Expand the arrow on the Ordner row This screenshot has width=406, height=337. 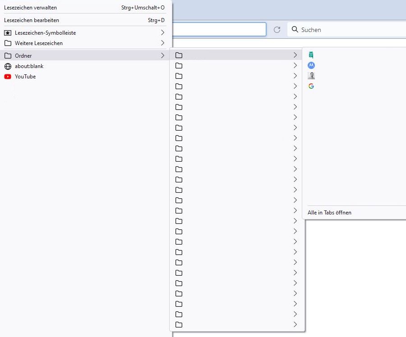pyautogui.click(x=162, y=55)
